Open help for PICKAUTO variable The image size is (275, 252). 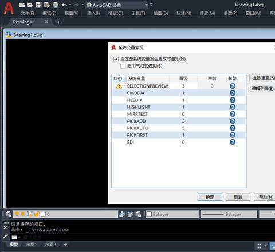click(233, 128)
